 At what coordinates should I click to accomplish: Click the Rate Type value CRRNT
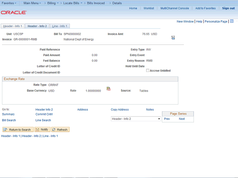(53, 85)
